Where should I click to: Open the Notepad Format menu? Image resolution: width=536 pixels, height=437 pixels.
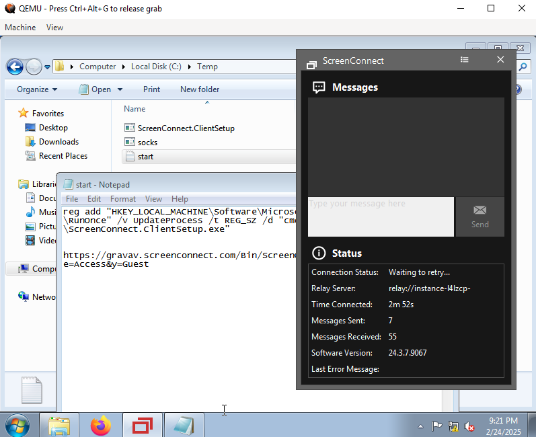coord(123,199)
